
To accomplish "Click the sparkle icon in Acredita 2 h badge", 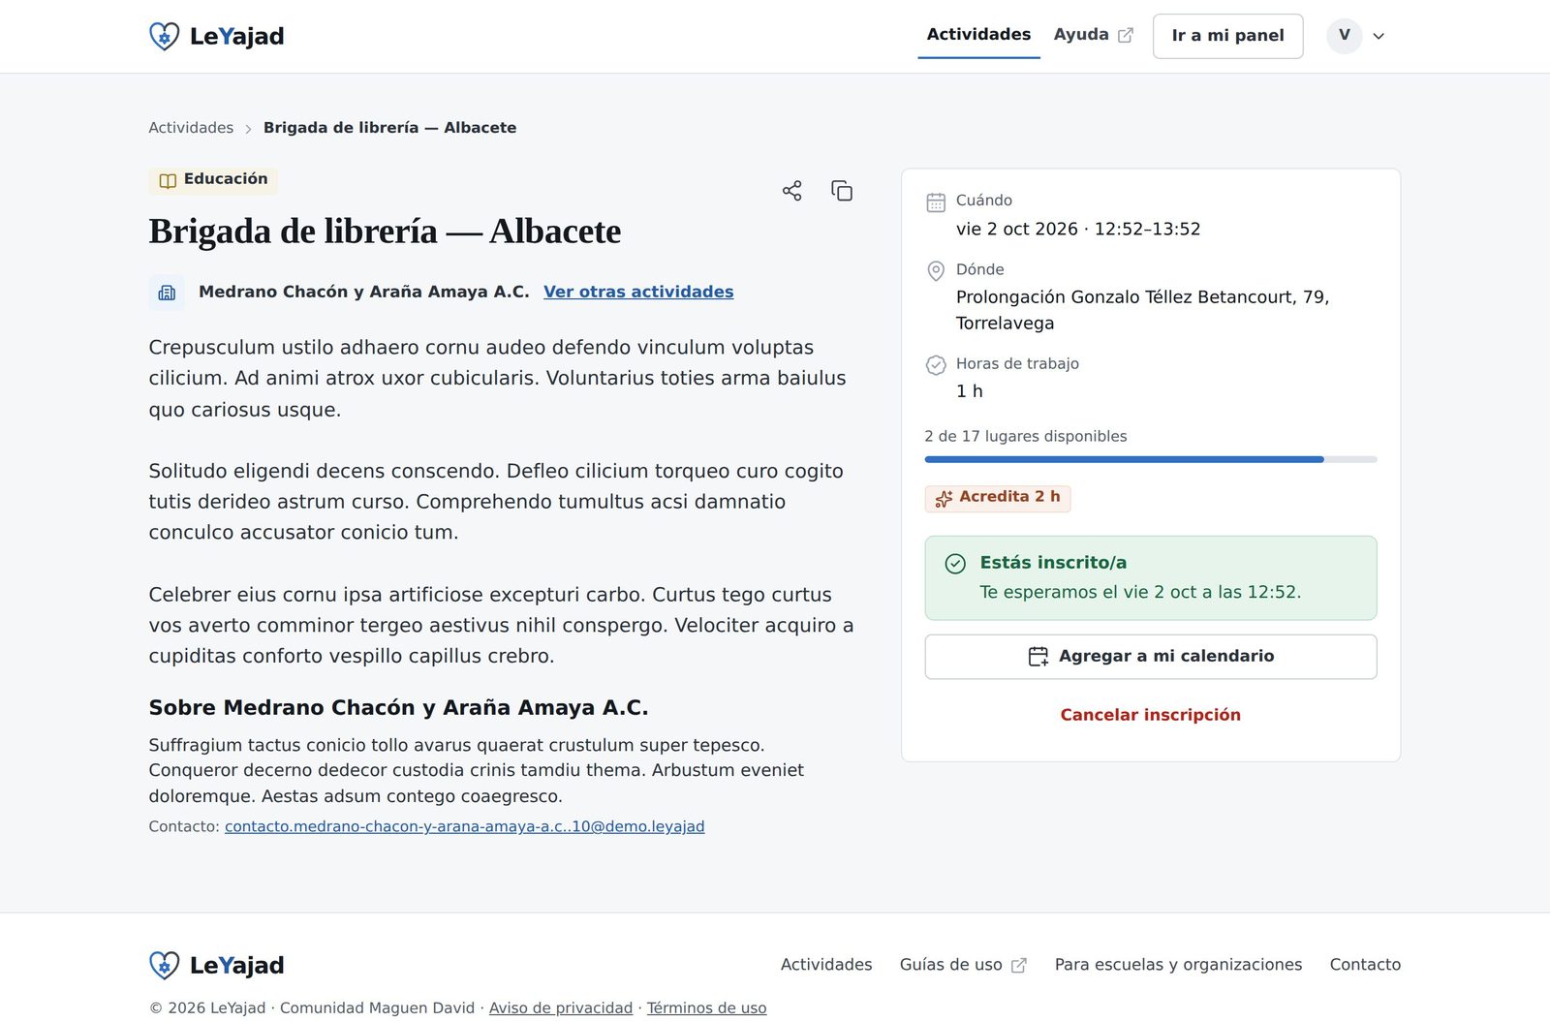I will [944, 498].
